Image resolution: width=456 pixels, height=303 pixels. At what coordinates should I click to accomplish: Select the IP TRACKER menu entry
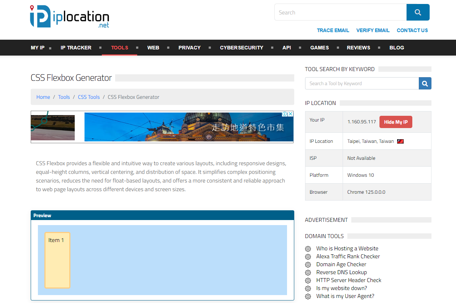click(x=76, y=48)
